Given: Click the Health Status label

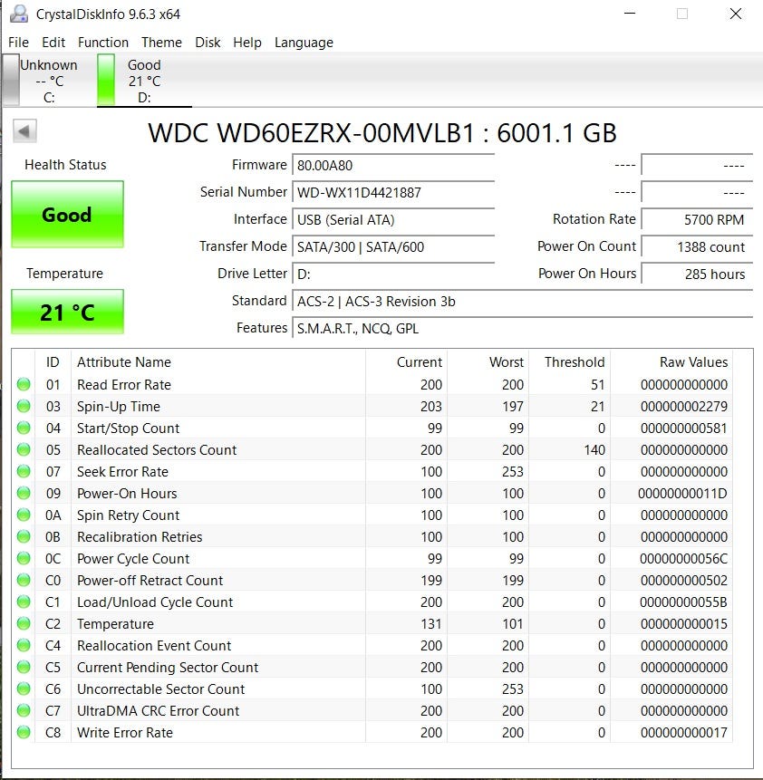Looking at the screenshot, I should click(x=66, y=165).
